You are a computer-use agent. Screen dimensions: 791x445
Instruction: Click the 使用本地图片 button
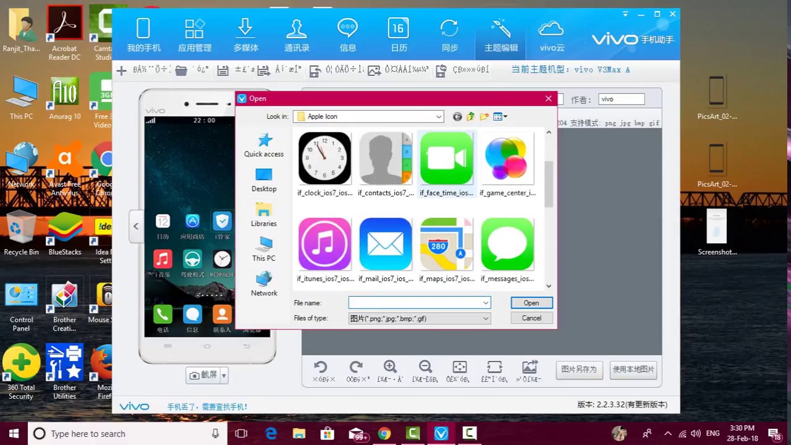[x=633, y=370]
